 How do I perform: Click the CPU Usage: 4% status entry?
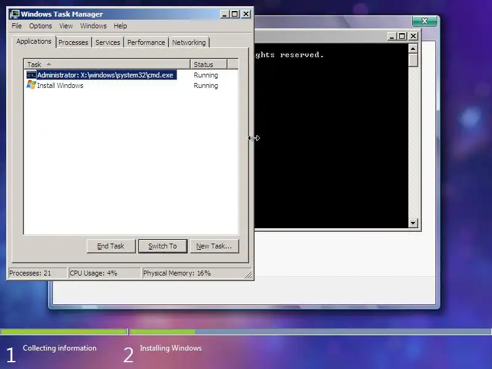tap(105, 273)
